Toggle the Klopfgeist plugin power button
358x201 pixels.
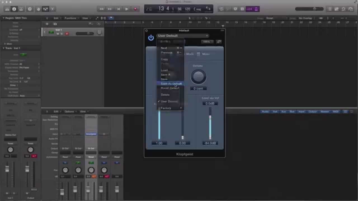[151, 38]
